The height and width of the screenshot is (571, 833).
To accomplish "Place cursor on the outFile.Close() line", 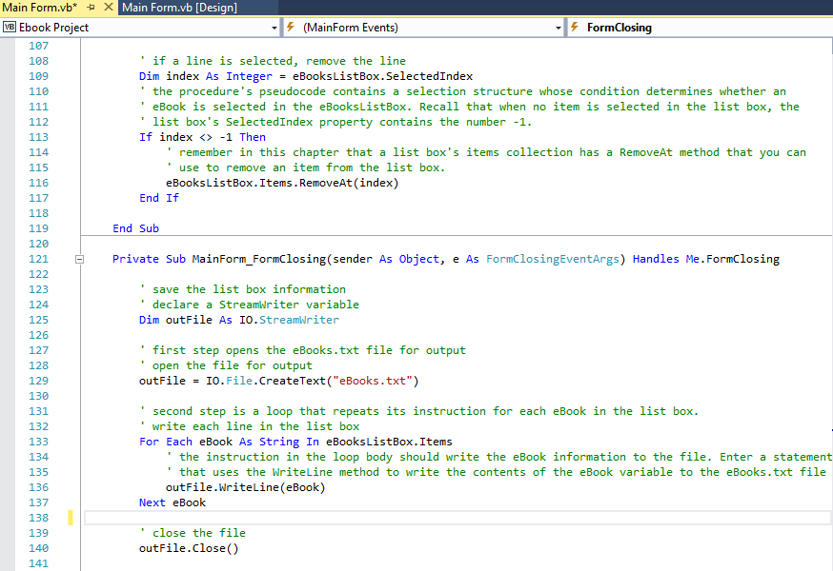I will point(191,547).
